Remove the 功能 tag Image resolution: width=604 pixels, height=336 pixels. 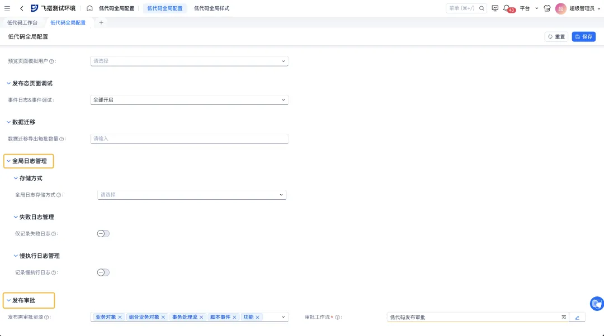[x=257, y=317]
